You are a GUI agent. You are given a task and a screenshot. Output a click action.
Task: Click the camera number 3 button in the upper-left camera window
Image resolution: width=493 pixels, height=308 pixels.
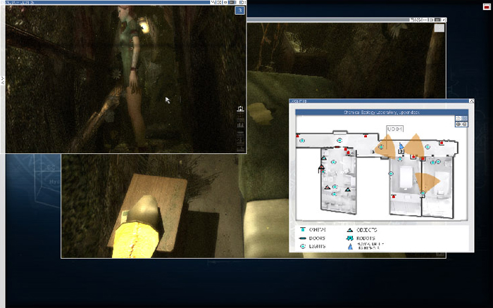(240, 11)
